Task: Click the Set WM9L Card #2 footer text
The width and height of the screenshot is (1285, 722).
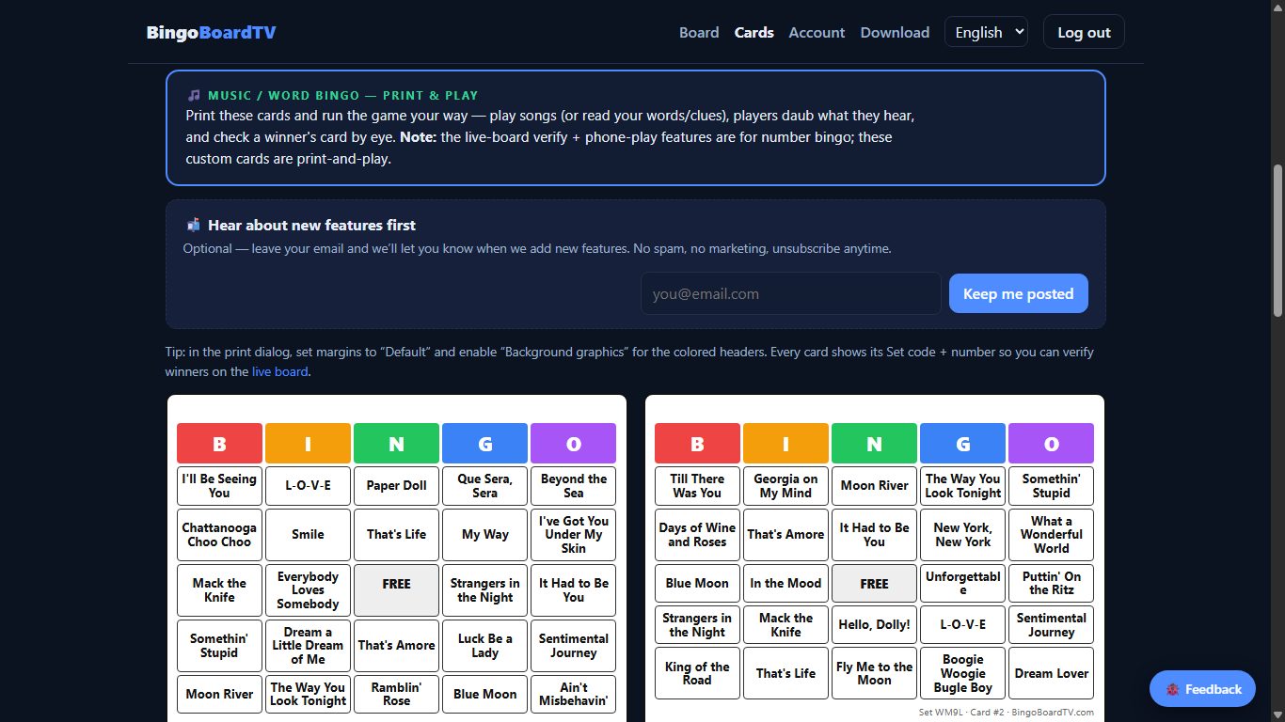Action: (x=1006, y=712)
